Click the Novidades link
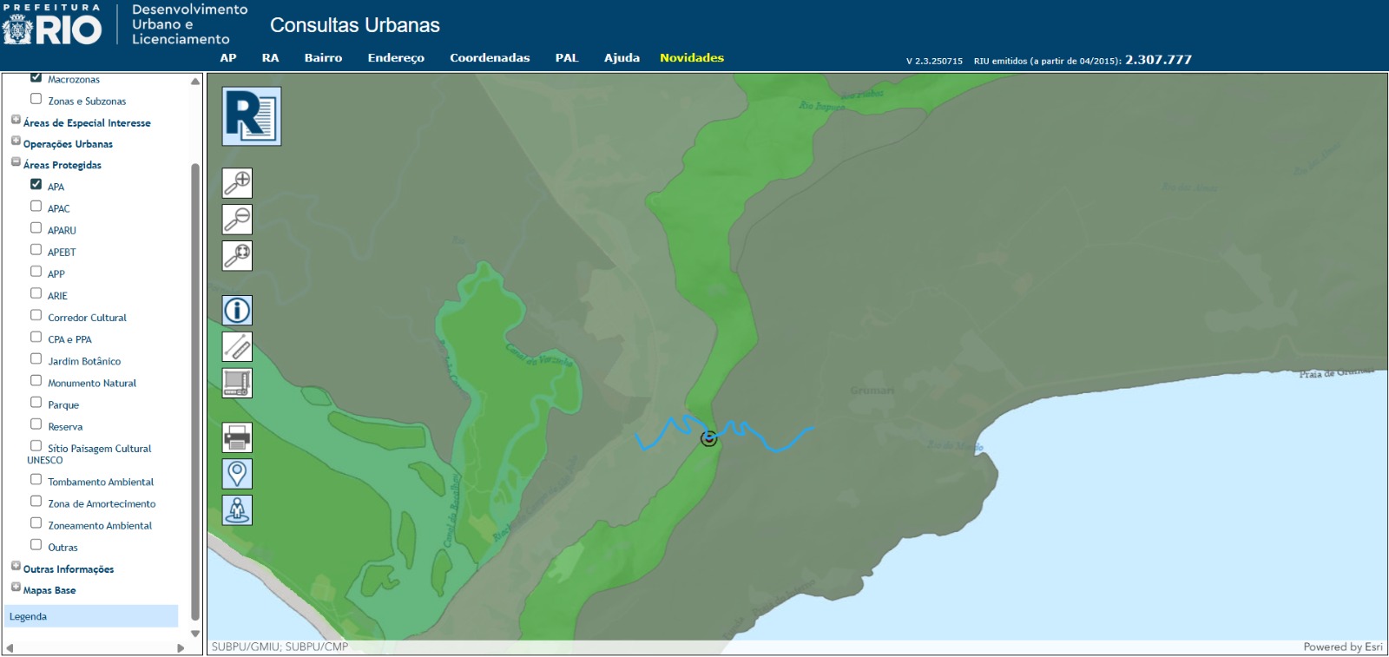The height and width of the screenshot is (657, 1389). [691, 58]
